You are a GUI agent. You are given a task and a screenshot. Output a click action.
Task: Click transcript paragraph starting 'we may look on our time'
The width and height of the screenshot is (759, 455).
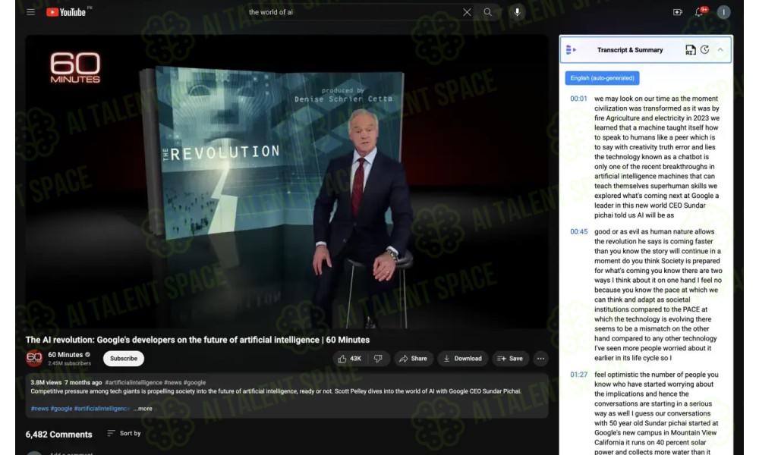[x=657, y=157]
